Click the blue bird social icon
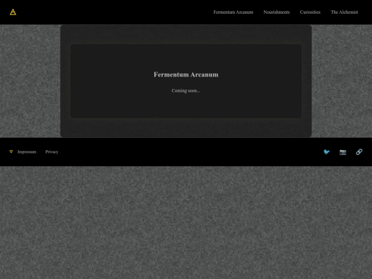Image resolution: width=372 pixels, height=279 pixels. (327, 152)
